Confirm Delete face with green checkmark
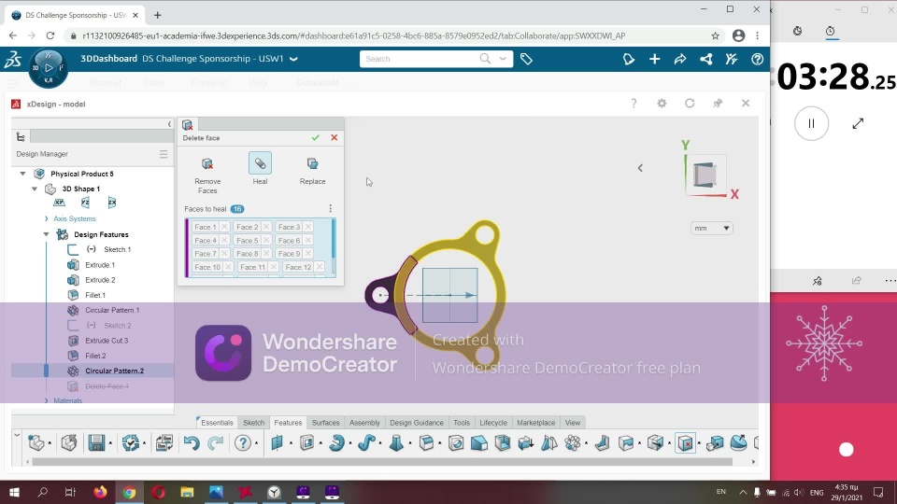The image size is (897, 504). click(x=315, y=138)
